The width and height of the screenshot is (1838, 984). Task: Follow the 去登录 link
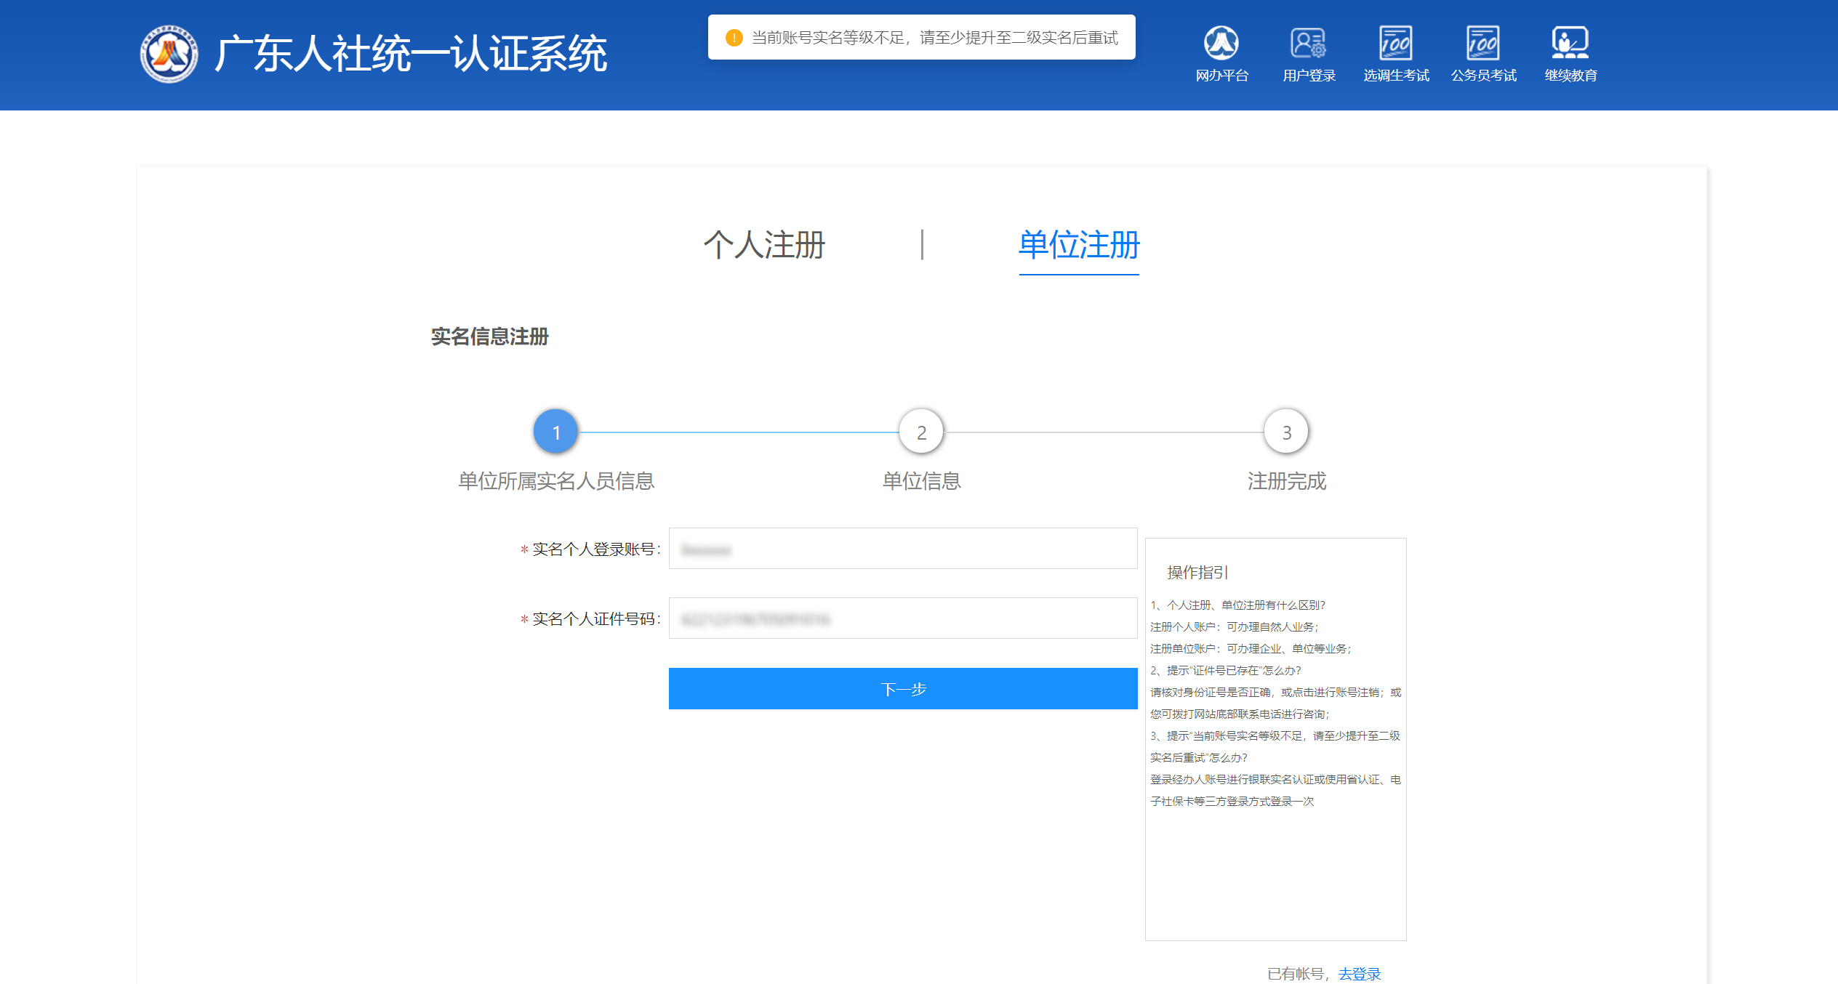[1360, 974]
